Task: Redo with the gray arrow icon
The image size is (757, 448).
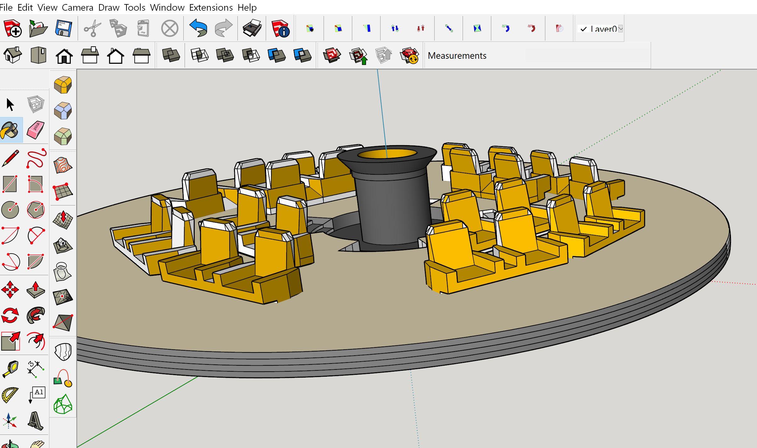Action: pos(224,29)
